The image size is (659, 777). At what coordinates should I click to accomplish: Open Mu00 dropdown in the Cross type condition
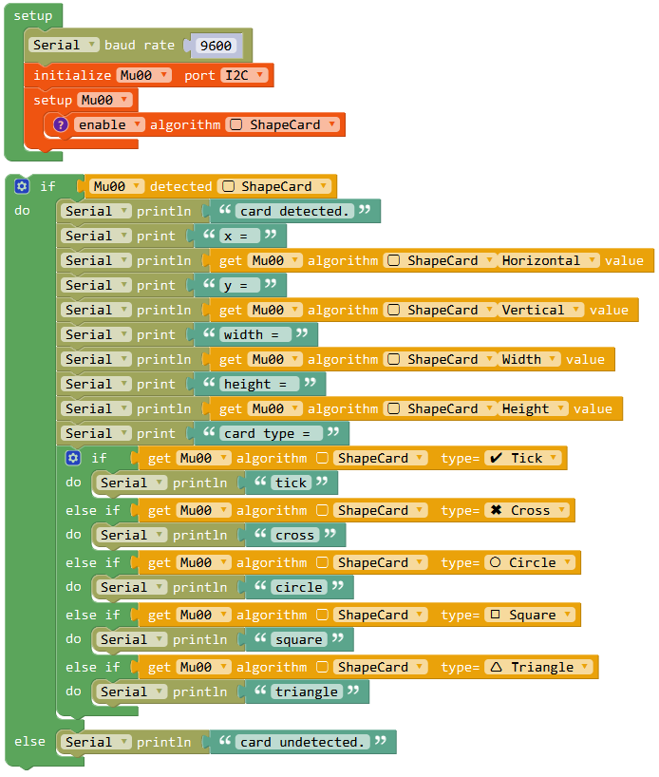[x=203, y=510]
